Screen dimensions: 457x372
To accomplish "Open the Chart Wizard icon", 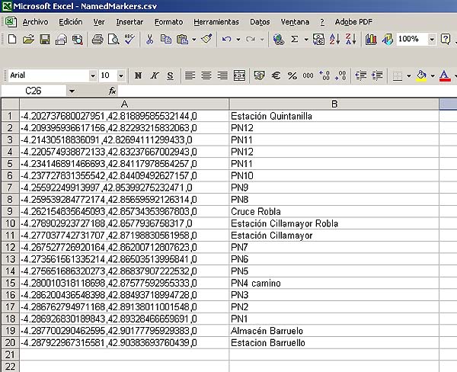I will pos(371,39).
